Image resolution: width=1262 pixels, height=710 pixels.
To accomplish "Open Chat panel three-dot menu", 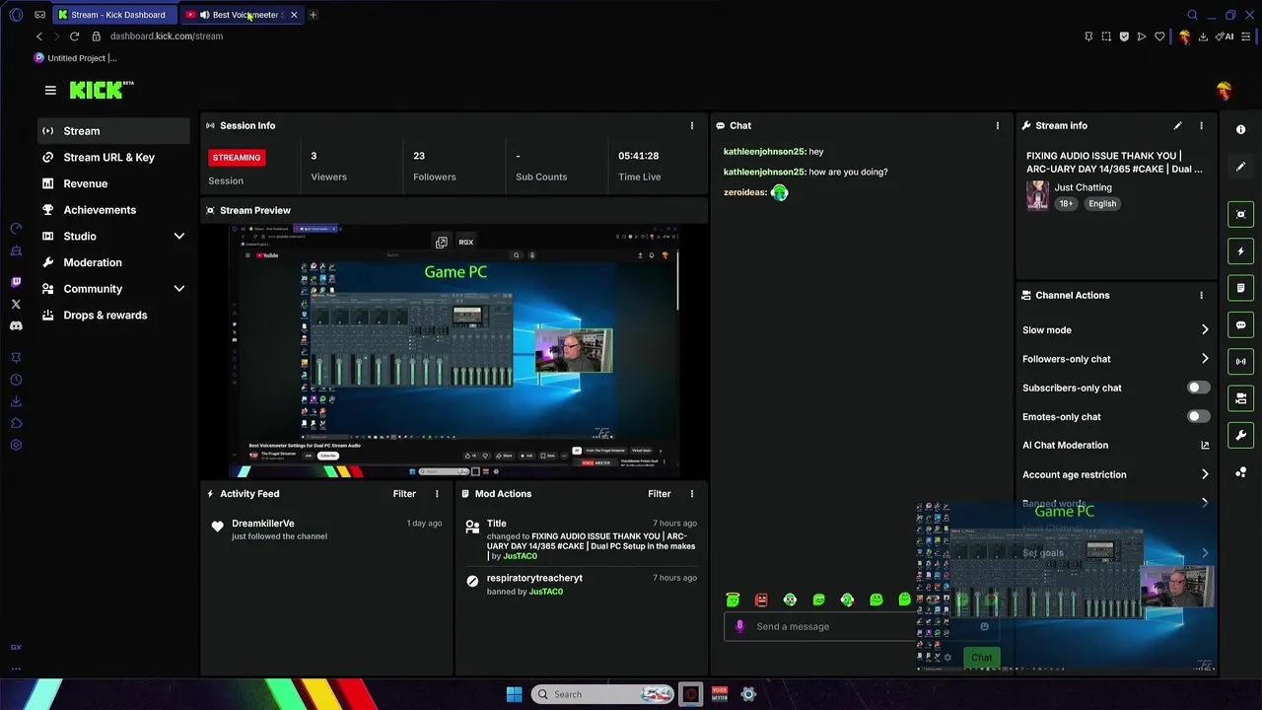I will click(998, 125).
